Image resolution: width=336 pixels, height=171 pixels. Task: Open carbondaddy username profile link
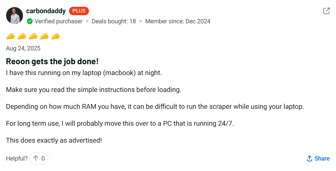(x=46, y=11)
